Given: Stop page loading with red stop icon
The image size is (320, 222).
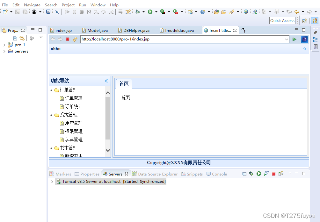Looking at the screenshot, I should coord(68,39).
